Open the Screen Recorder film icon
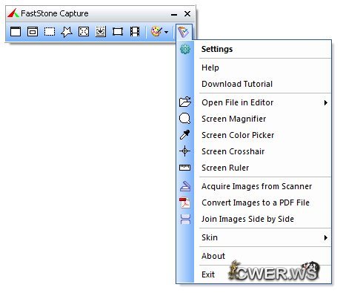The image size is (340, 293). coord(135,32)
